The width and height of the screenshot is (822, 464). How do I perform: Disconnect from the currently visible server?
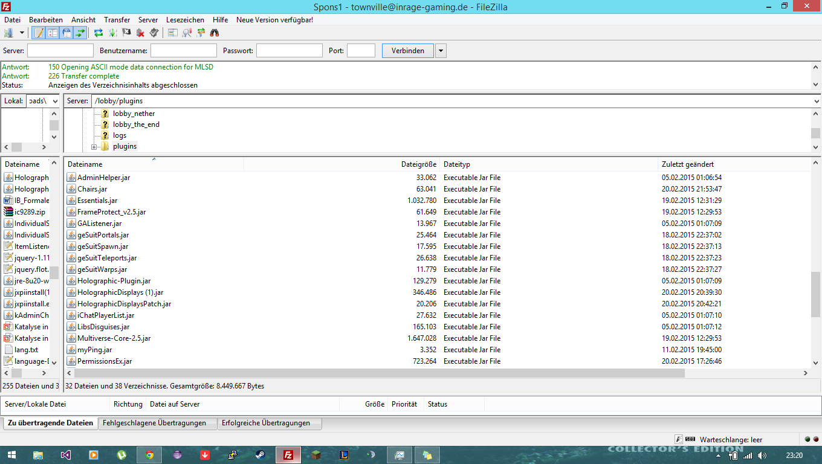(x=140, y=33)
